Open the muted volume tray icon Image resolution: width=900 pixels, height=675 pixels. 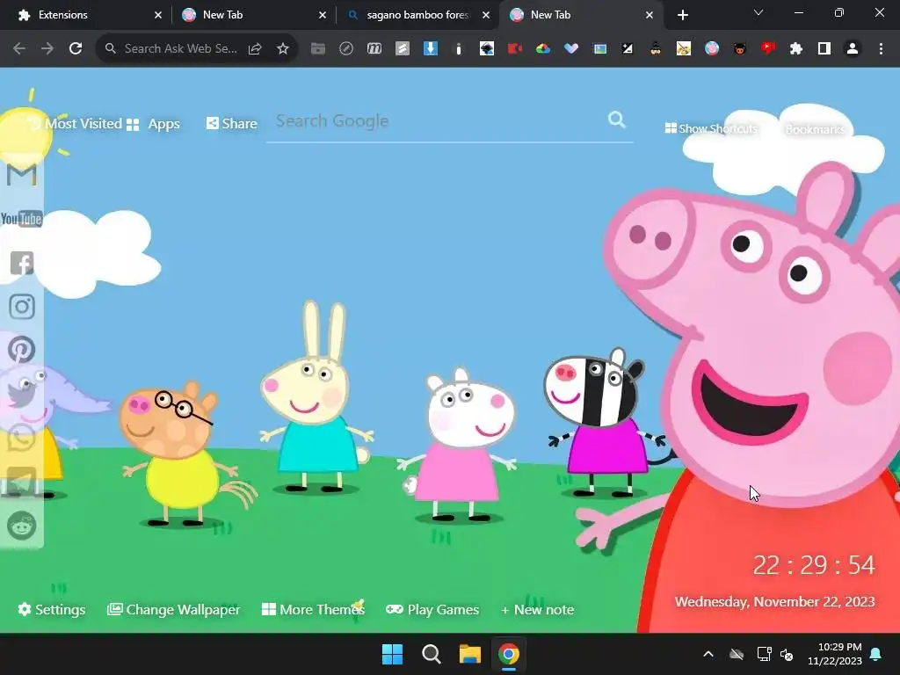coord(787,654)
